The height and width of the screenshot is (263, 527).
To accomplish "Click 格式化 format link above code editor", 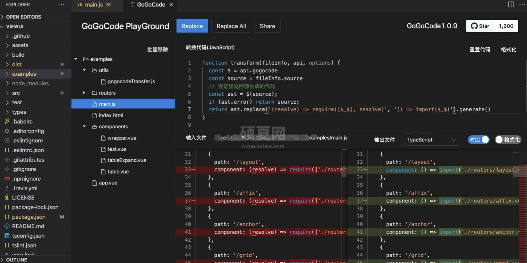I will pyautogui.click(x=508, y=50).
